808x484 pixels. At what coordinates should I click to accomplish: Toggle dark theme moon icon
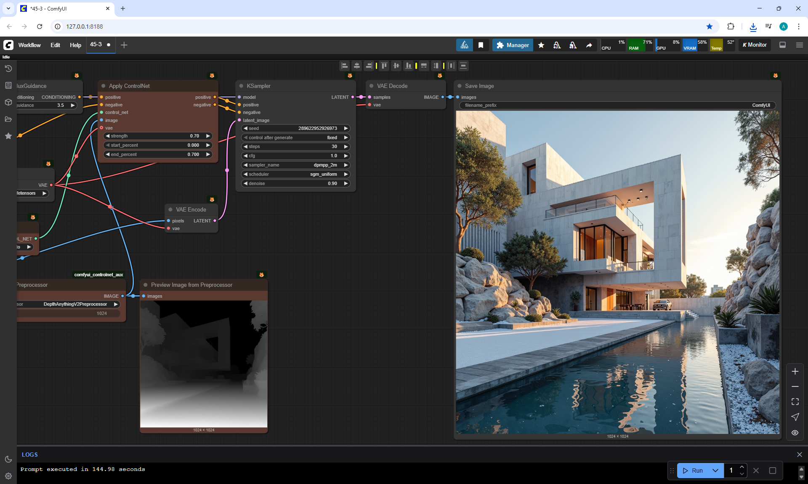pyautogui.click(x=8, y=459)
